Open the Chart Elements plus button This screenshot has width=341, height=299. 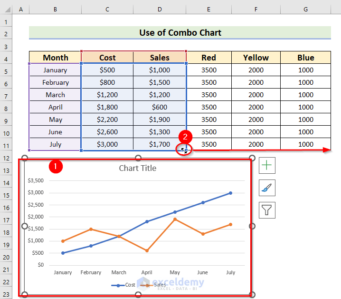(x=267, y=165)
